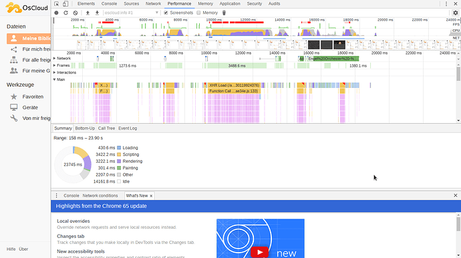Viewport: 461px width, 258px height.
Task: Open the Audits tab
Action: tap(274, 4)
